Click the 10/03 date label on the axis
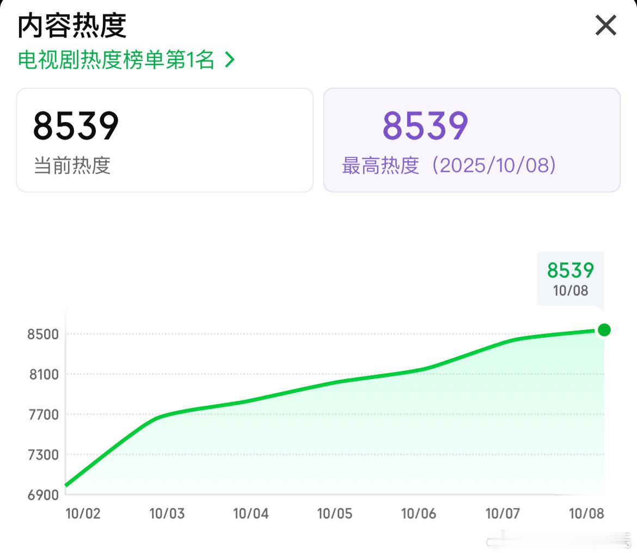Screen dimensions: 637x555 pyautogui.click(x=167, y=514)
